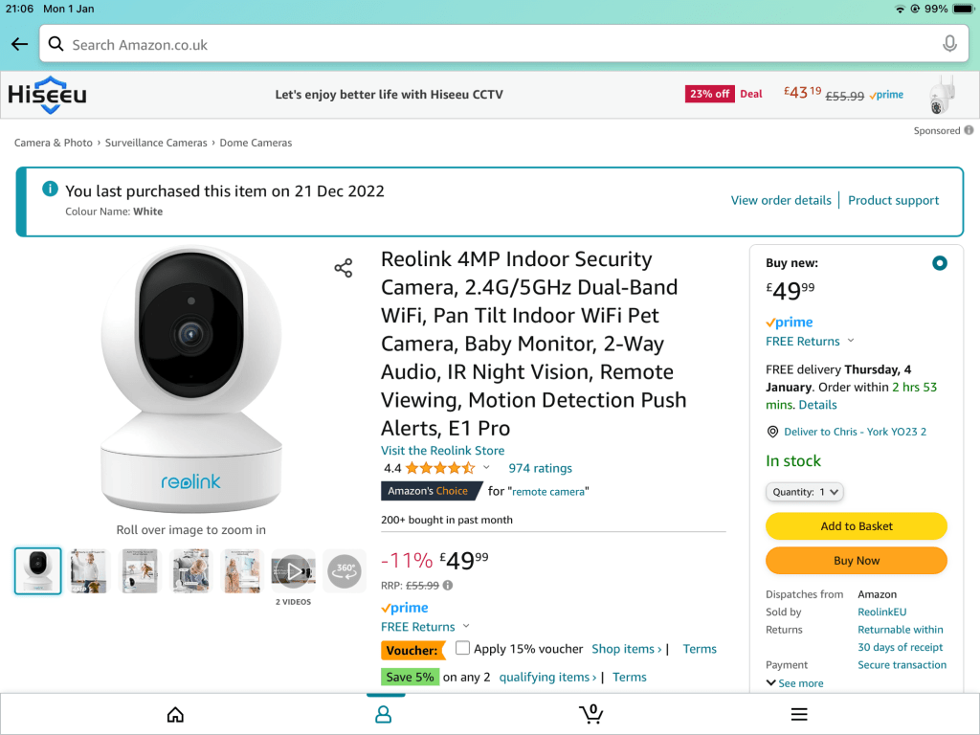The height and width of the screenshot is (735, 980).
Task: Tap the back arrow icon
Action: [x=19, y=44]
